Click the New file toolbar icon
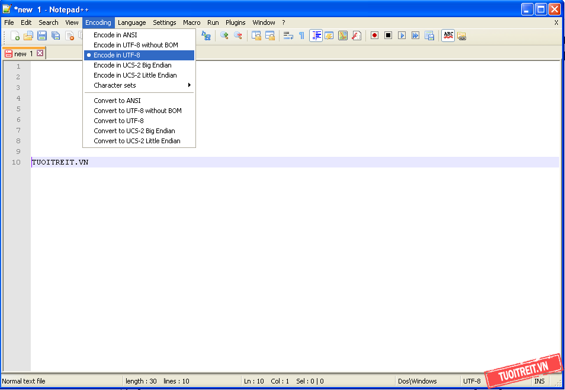 click(15, 36)
